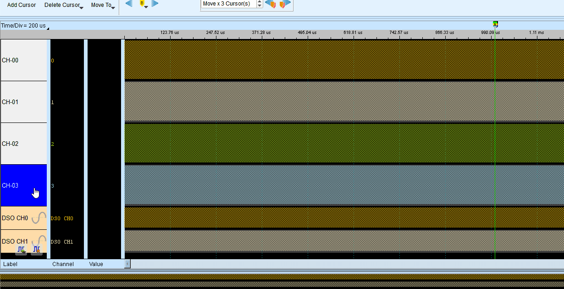Select the CH-02 channel label
The image size is (564, 289).
(x=23, y=144)
